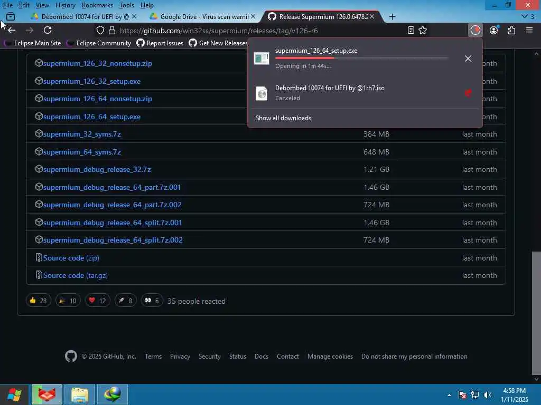The height and width of the screenshot is (405, 541).
Task: Open the tracking protection shield icon
Action: pos(100,30)
